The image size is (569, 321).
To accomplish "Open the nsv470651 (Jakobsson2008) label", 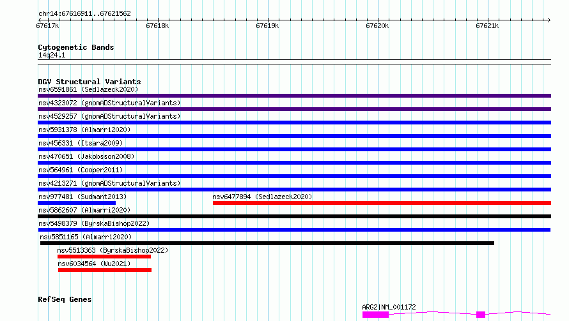I will tap(86, 156).
